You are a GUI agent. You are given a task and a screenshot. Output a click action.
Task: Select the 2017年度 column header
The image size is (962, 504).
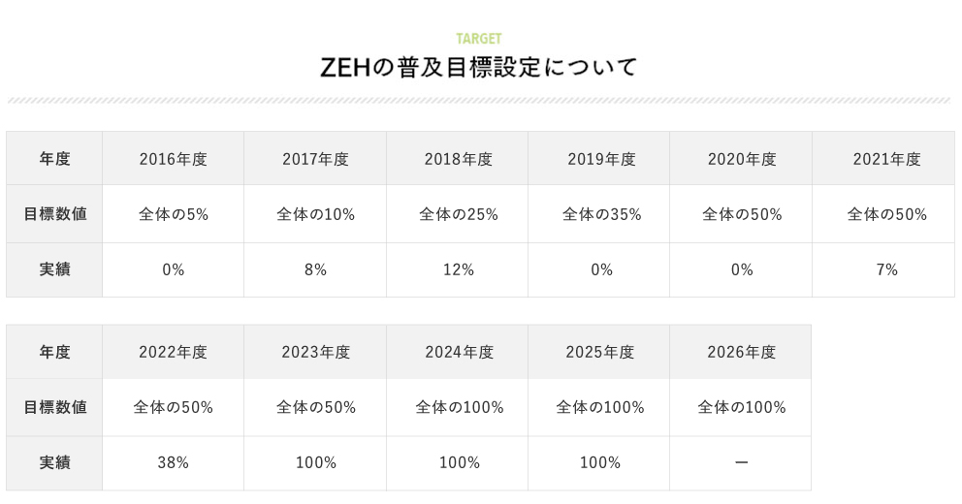coord(315,159)
